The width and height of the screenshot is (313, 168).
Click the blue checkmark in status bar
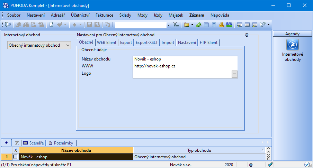[270, 165]
